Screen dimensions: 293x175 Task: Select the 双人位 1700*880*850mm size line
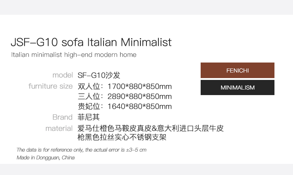click(125, 87)
